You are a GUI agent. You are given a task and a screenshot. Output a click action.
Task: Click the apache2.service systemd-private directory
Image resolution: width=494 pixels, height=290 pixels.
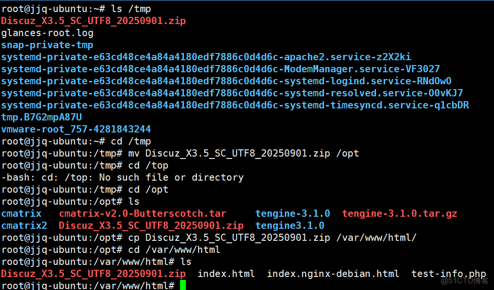(x=206, y=57)
